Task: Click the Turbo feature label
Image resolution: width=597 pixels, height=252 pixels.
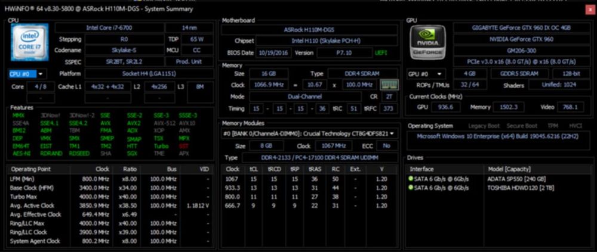Action: tap(161, 146)
